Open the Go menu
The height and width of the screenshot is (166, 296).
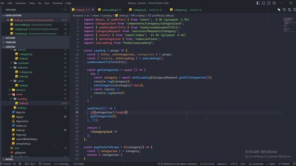coord(40,3)
